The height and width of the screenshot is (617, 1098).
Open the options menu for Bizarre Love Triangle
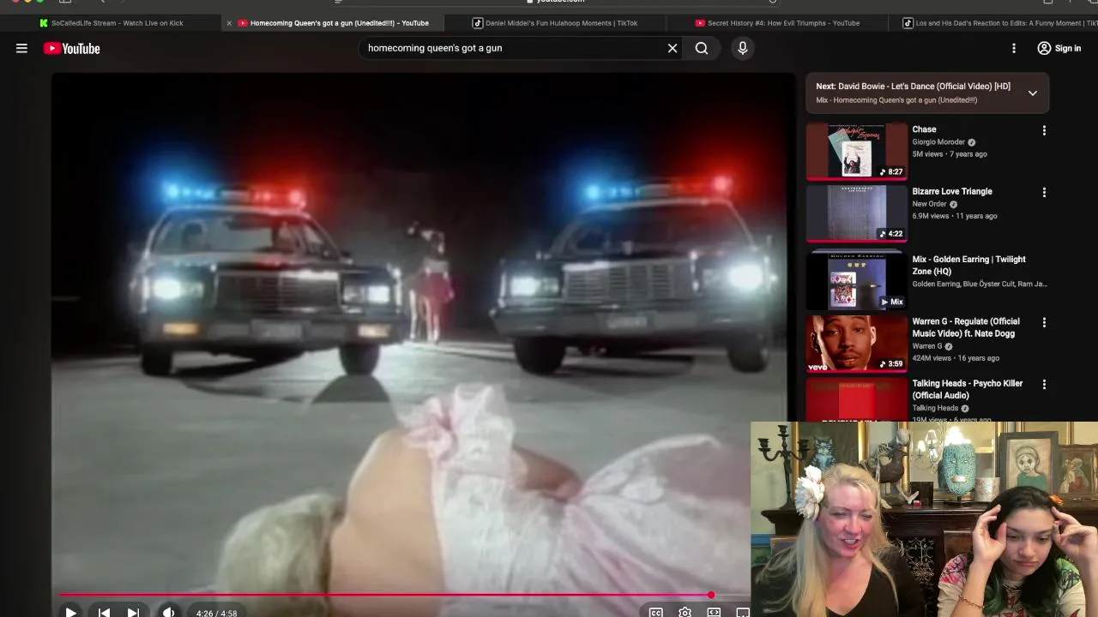point(1044,193)
